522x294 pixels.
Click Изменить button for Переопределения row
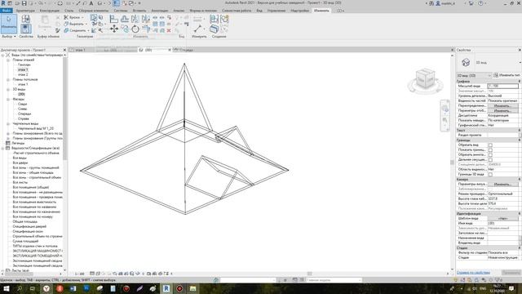(x=502, y=105)
